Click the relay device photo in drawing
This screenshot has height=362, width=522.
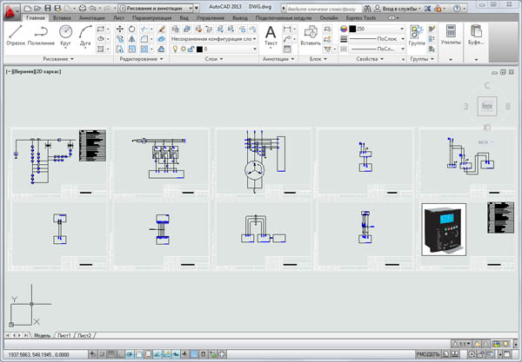point(444,229)
